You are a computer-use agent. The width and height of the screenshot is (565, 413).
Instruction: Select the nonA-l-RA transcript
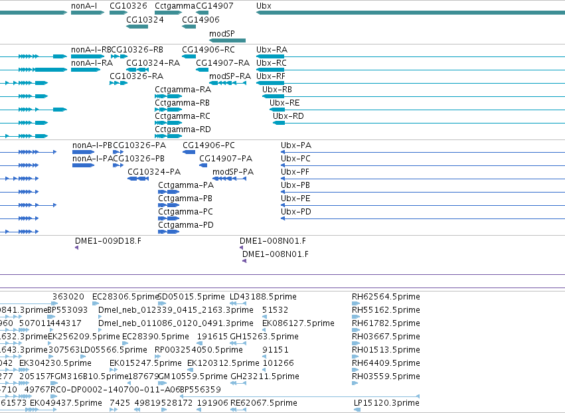[86, 70]
